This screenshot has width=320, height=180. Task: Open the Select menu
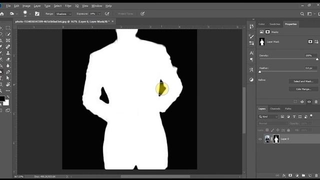coord(57,6)
